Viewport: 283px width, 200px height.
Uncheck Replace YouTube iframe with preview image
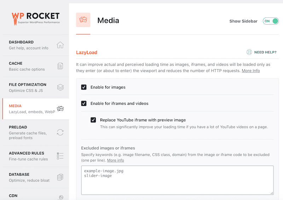point(93,120)
